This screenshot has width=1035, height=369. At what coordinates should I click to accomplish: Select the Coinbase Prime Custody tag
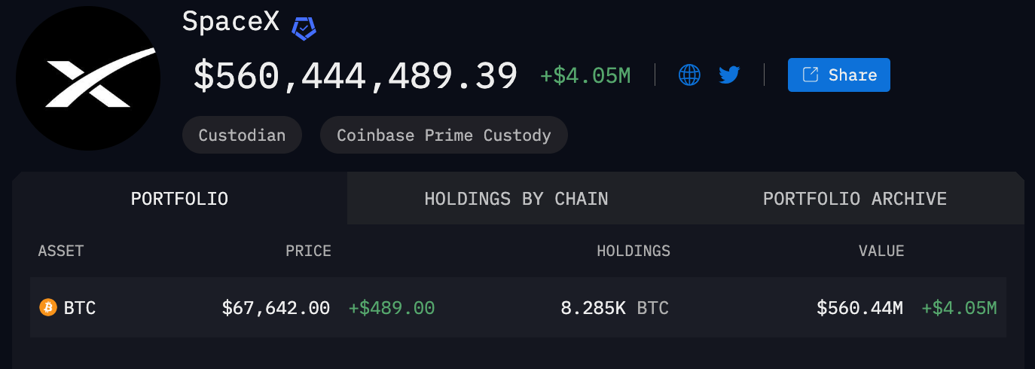click(x=444, y=136)
